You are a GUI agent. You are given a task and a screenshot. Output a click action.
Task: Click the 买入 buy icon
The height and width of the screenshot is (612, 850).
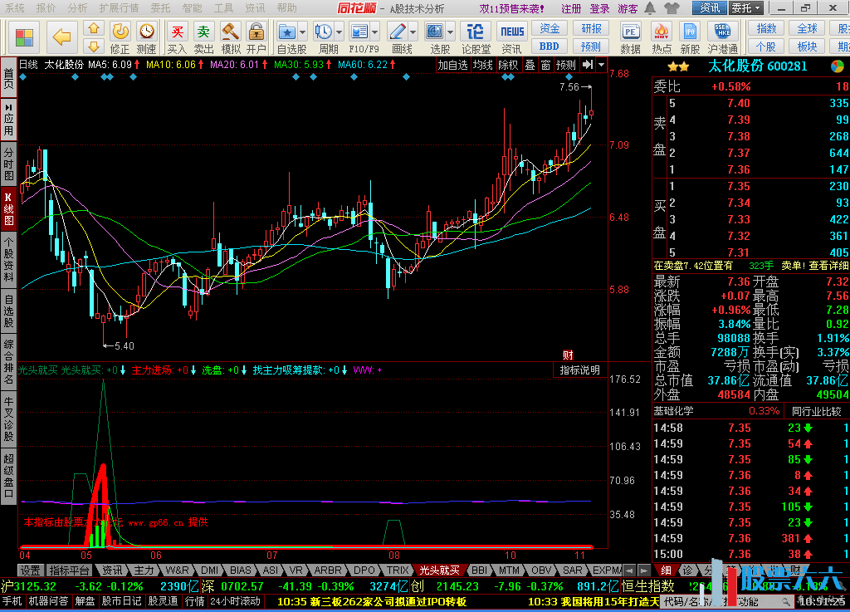pyautogui.click(x=177, y=38)
